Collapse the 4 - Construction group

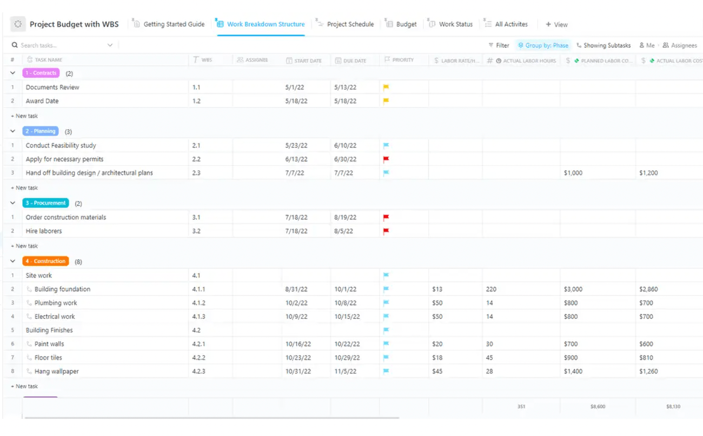click(13, 261)
